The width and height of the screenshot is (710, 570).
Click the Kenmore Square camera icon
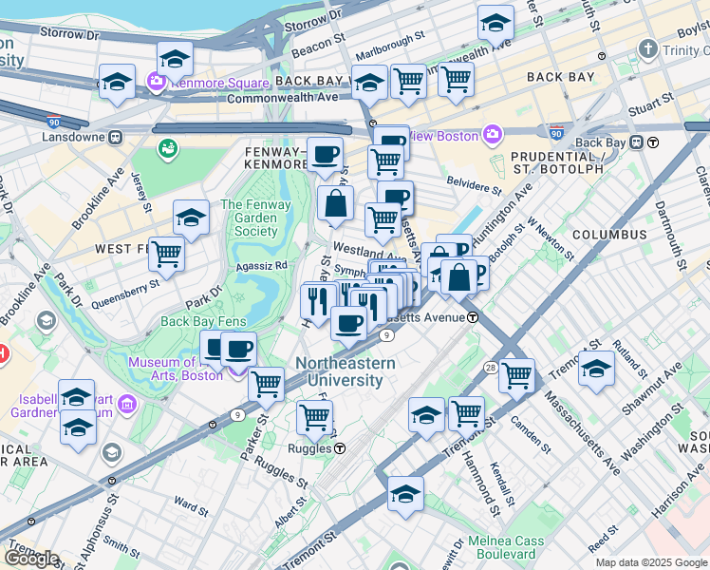pyautogui.click(x=157, y=83)
